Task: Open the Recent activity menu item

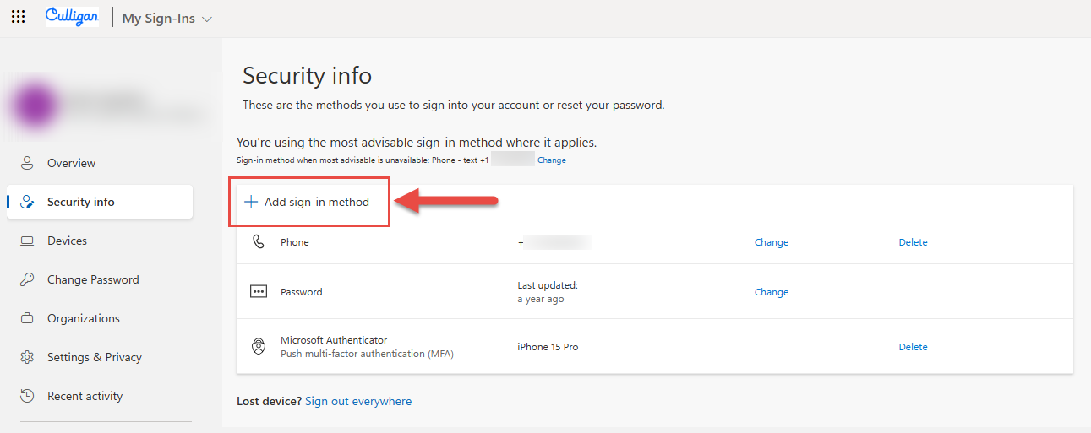Action: point(85,396)
